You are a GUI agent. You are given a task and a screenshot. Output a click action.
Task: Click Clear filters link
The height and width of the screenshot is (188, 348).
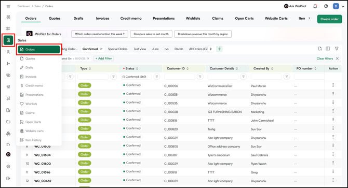click(x=325, y=59)
